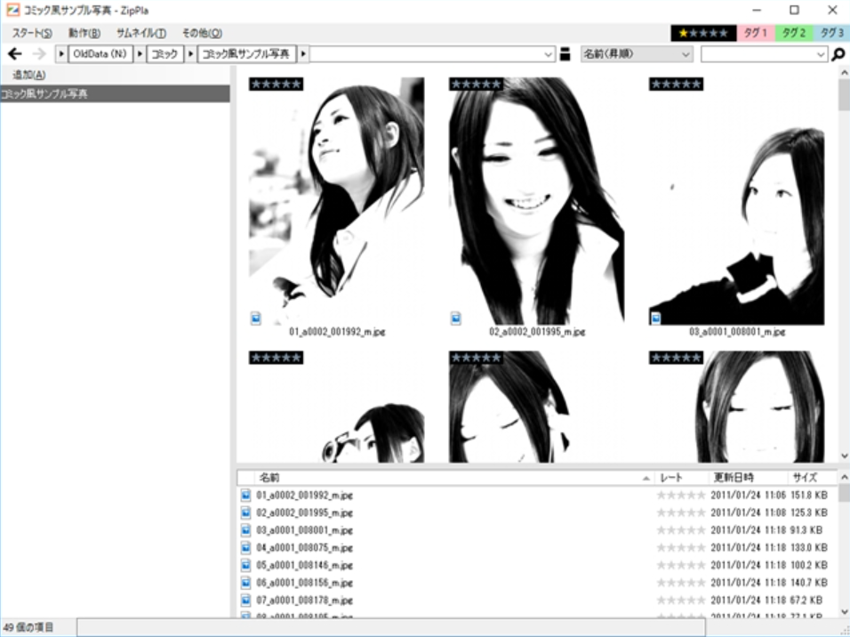Screen dimensions: 850x637
Task: Open thumbnail image 01_a0002_001992_m.jpg
Action: pyautogui.click(x=337, y=201)
